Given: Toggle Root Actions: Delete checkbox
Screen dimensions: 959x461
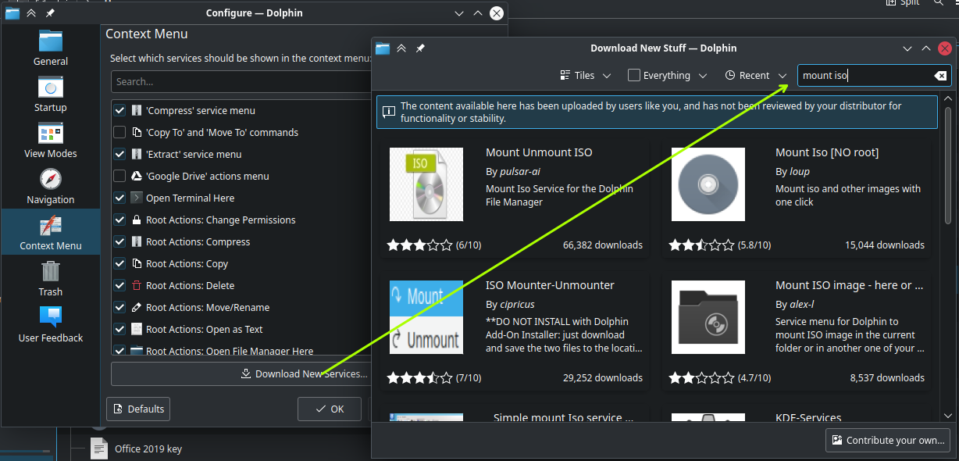Looking at the screenshot, I should [119, 286].
